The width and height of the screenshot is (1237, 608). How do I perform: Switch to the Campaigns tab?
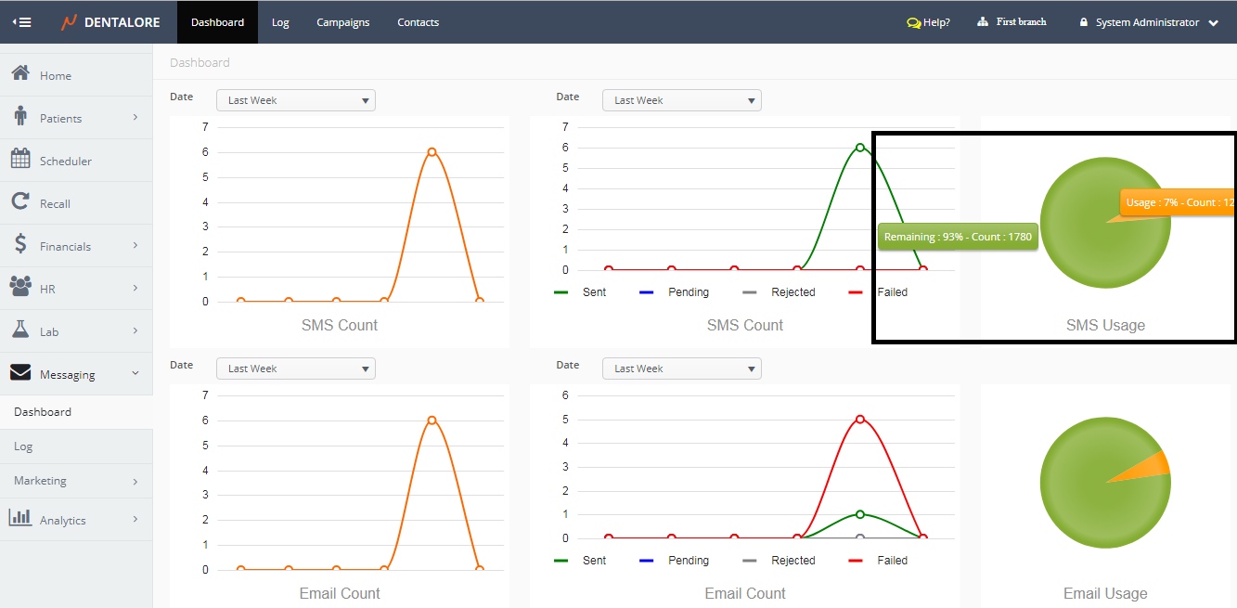coord(342,22)
